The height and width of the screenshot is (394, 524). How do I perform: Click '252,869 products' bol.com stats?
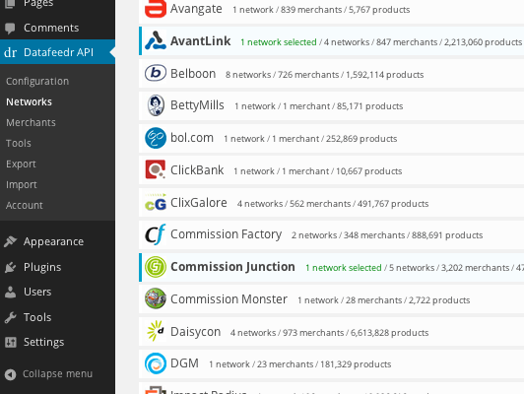361,139
